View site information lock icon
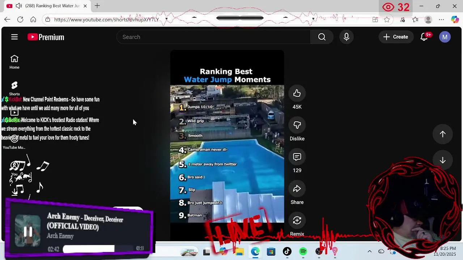This screenshot has height=260, width=463. click(x=47, y=19)
